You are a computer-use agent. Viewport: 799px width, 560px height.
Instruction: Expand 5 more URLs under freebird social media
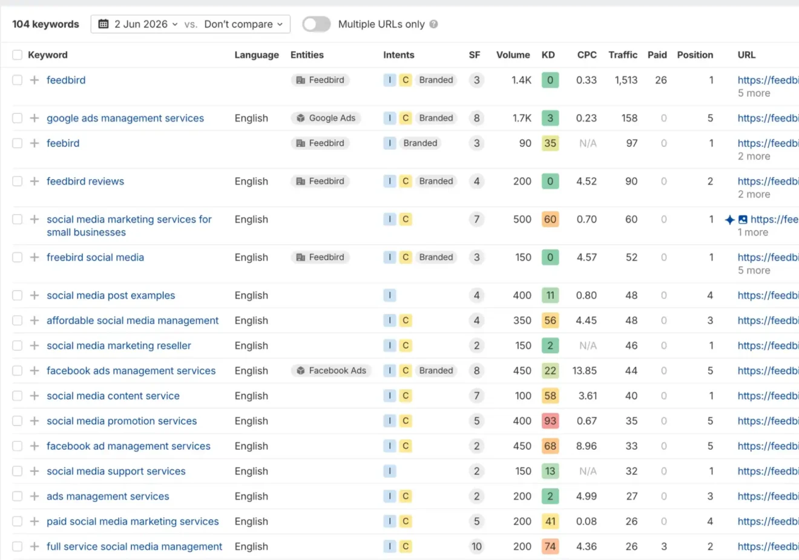(x=754, y=270)
